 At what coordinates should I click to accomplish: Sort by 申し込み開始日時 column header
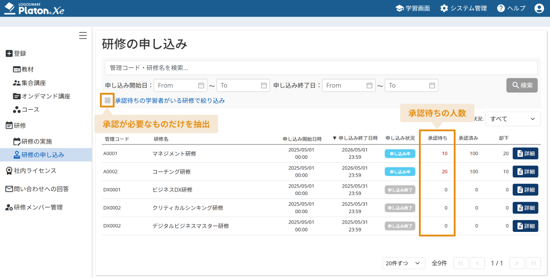[x=302, y=139]
